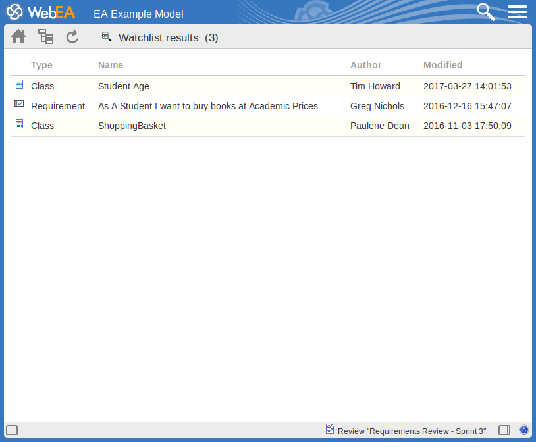Viewport: 536px width, 442px height.
Task: Click the Type column header
Action: [x=41, y=65]
